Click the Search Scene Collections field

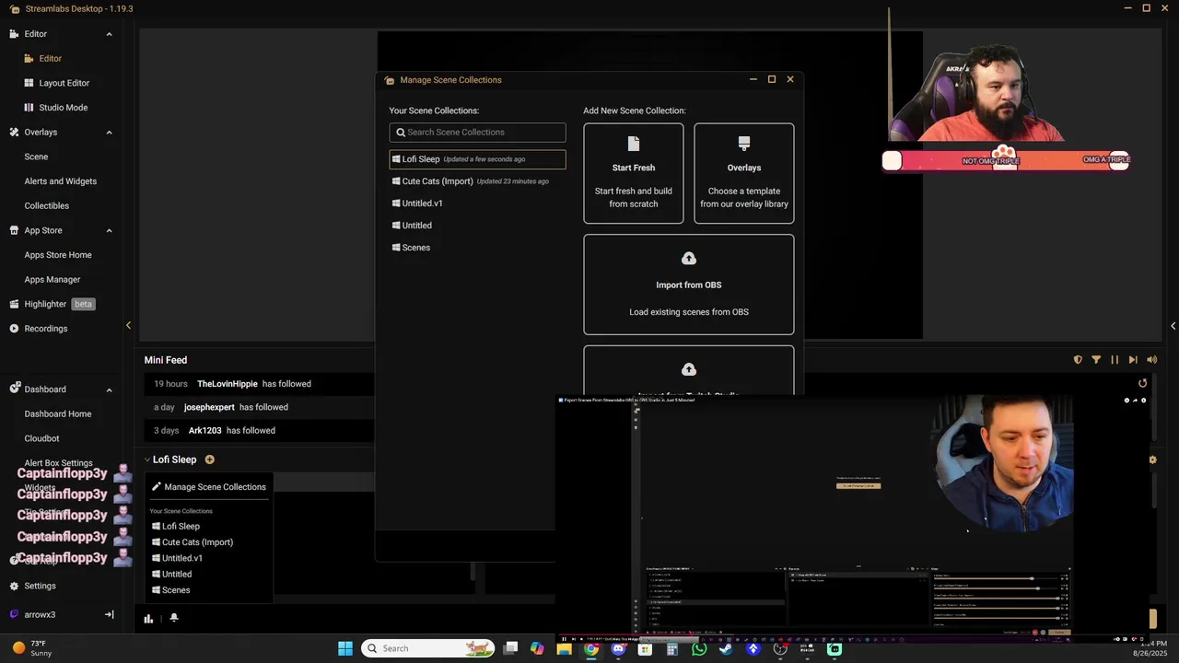[x=477, y=133]
